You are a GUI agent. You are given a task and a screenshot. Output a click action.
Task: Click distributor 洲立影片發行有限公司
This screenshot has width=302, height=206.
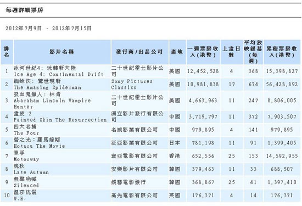coord(137,117)
